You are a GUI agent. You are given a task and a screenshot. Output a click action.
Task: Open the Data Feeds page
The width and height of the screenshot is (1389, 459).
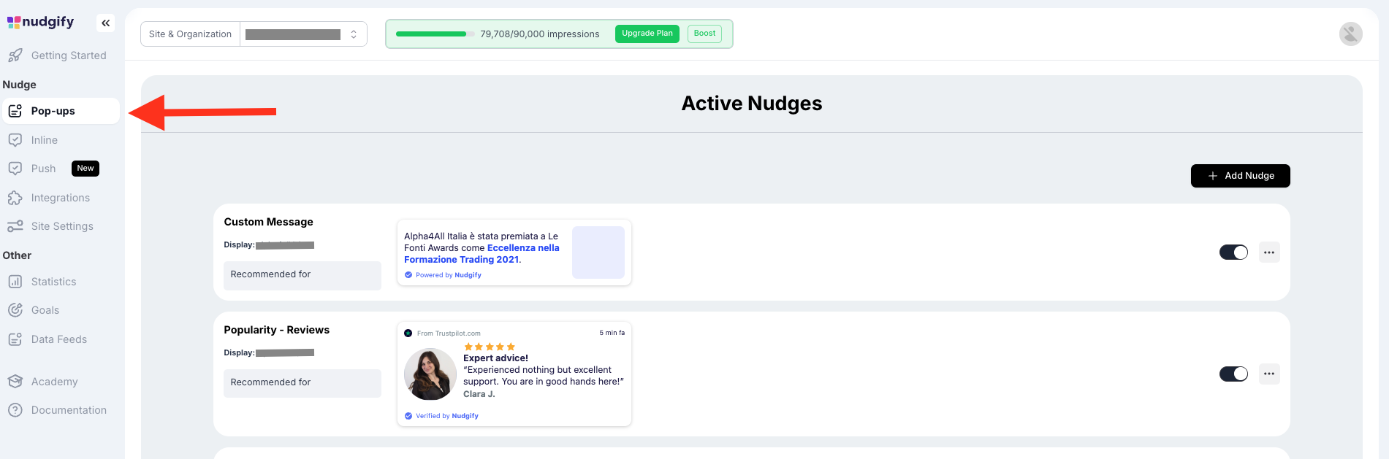(x=61, y=339)
